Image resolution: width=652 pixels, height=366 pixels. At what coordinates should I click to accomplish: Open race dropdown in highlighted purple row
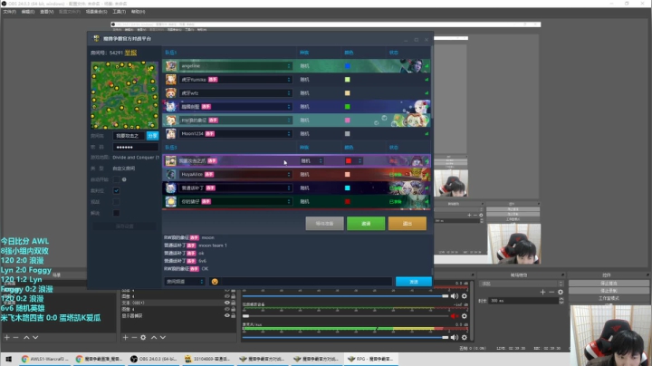click(312, 161)
